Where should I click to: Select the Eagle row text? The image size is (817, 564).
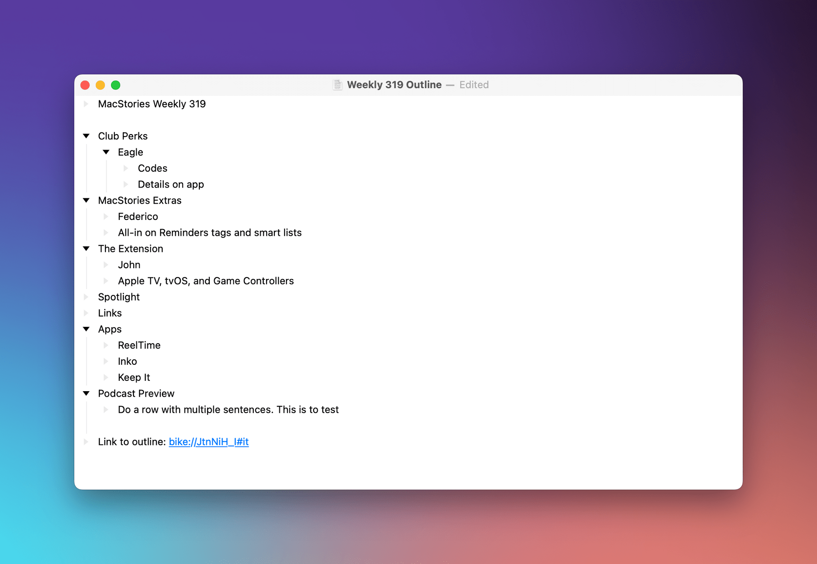(130, 152)
